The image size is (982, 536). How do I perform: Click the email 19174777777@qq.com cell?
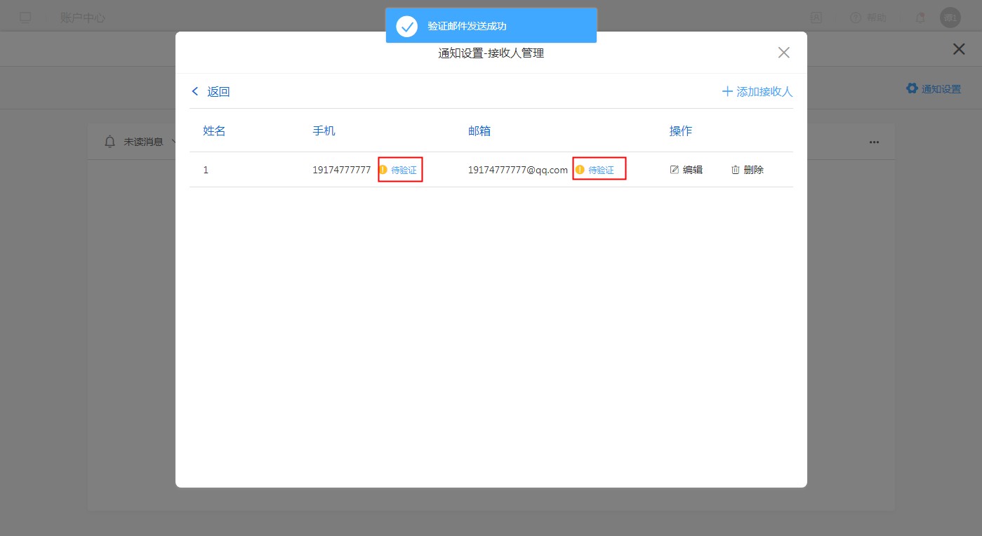(517, 170)
